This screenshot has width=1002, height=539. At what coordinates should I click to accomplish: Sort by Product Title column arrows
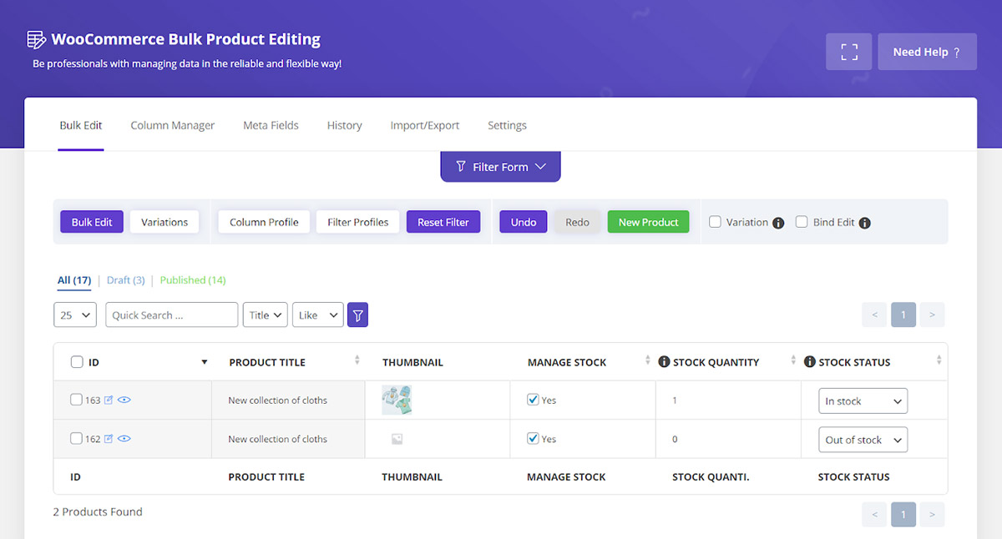tap(357, 360)
